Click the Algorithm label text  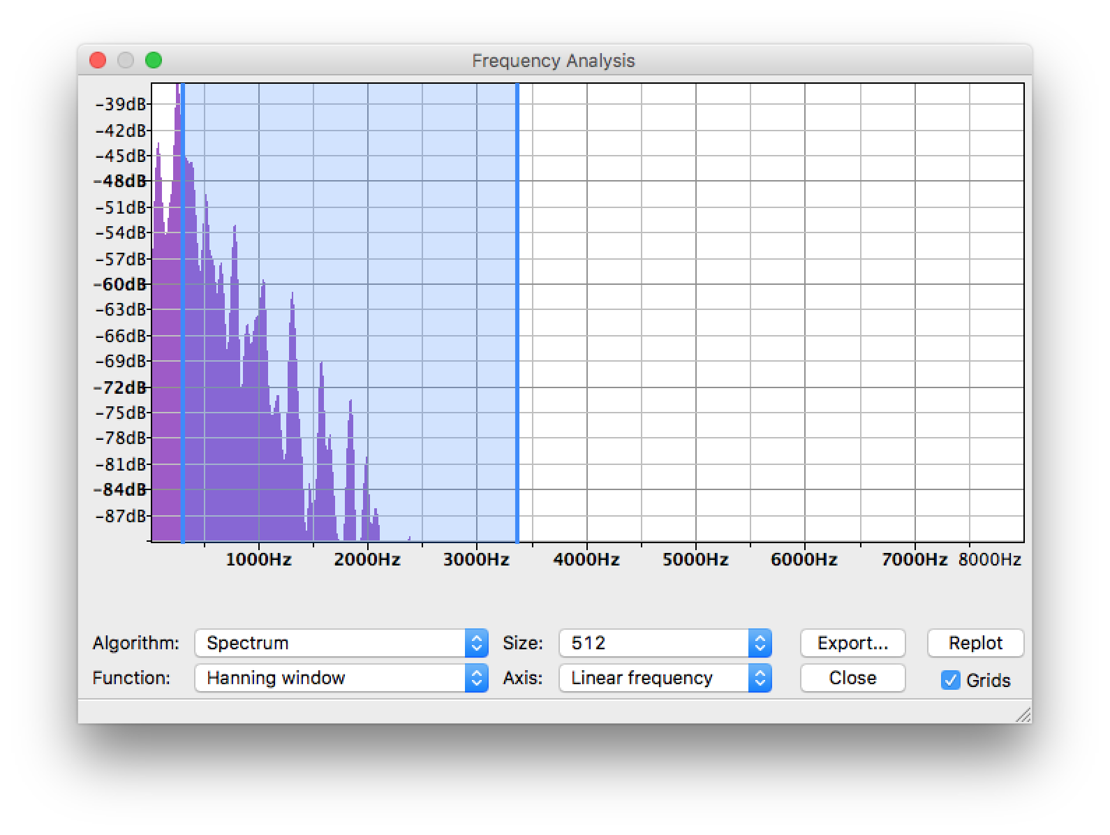(136, 643)
